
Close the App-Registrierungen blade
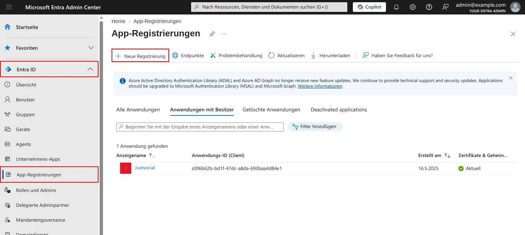coord(513,34)
